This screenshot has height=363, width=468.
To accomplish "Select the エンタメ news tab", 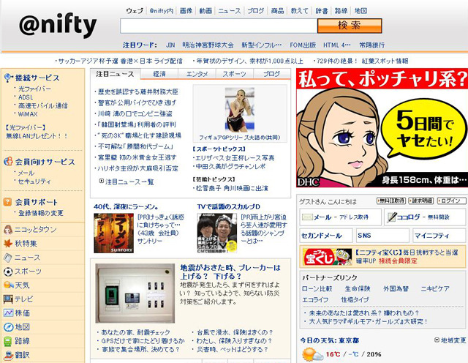I will [x=197, y=74].
